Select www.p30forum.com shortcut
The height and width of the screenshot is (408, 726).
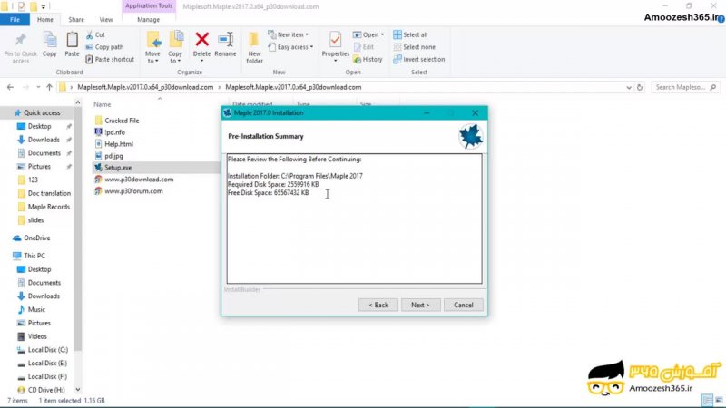[x=129, y=191]
